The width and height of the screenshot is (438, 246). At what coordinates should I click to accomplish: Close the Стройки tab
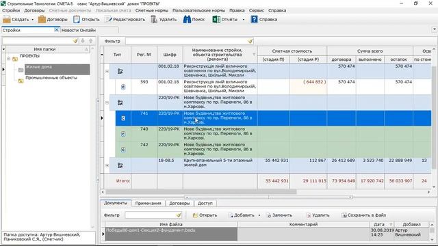point(56,29)
